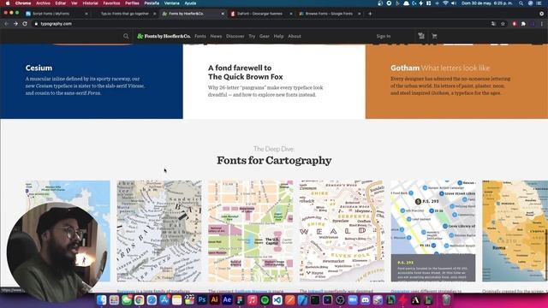Open the font library icon next to cart

coord(421,36)
